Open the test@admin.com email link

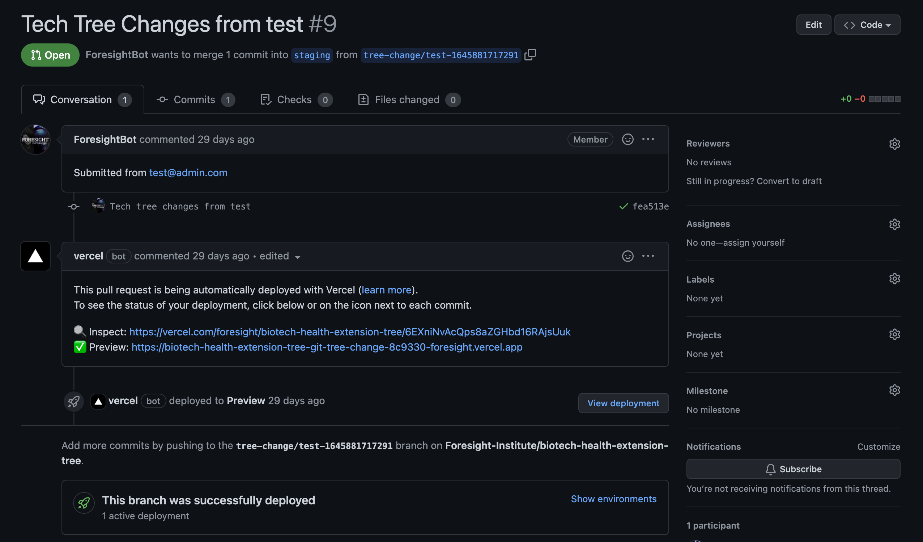point(188,173)
